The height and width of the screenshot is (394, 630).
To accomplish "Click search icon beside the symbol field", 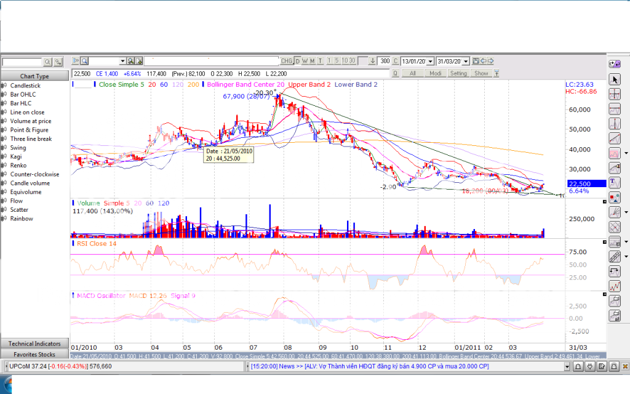I will [48, 62].
